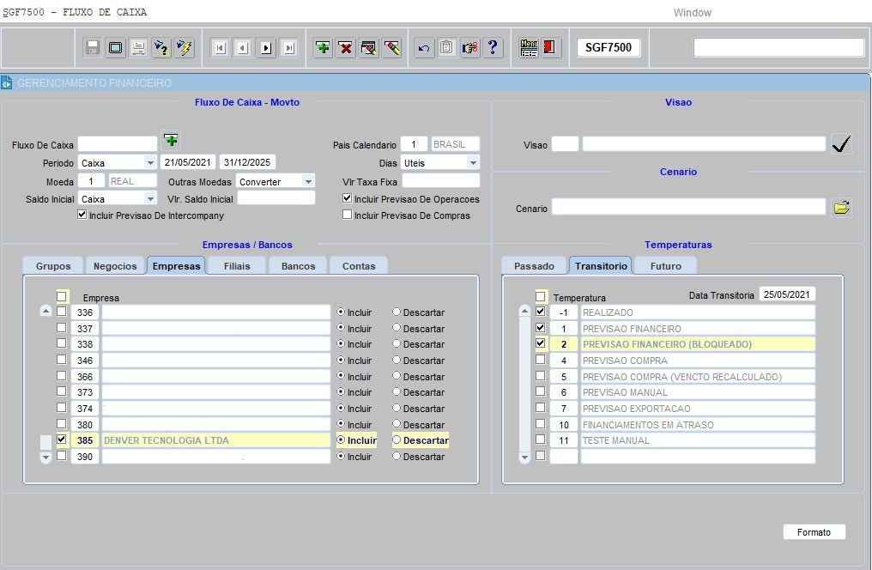Viewport: 872px width, 570px height.
Task: Go to first record using toolbar arrow
Action: pyautogui.click(x=221, y=48)
